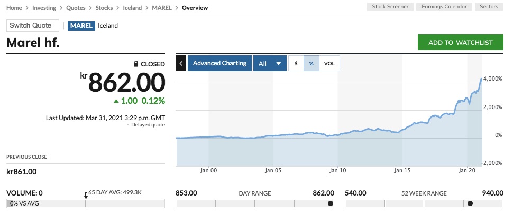Click the 52 week range dot marker
The image size is (513, 215).
[x=470, y=203]
